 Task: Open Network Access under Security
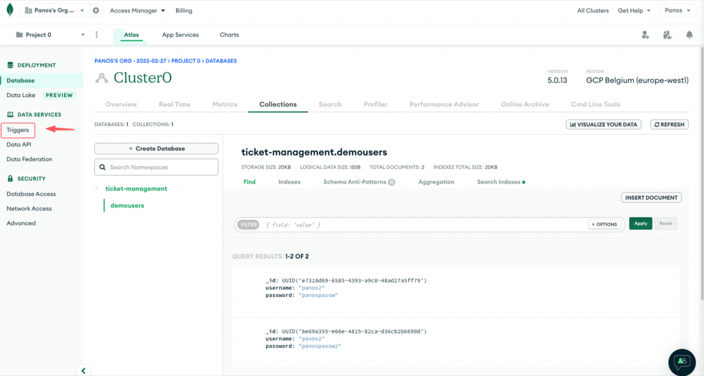coord(29,208)
